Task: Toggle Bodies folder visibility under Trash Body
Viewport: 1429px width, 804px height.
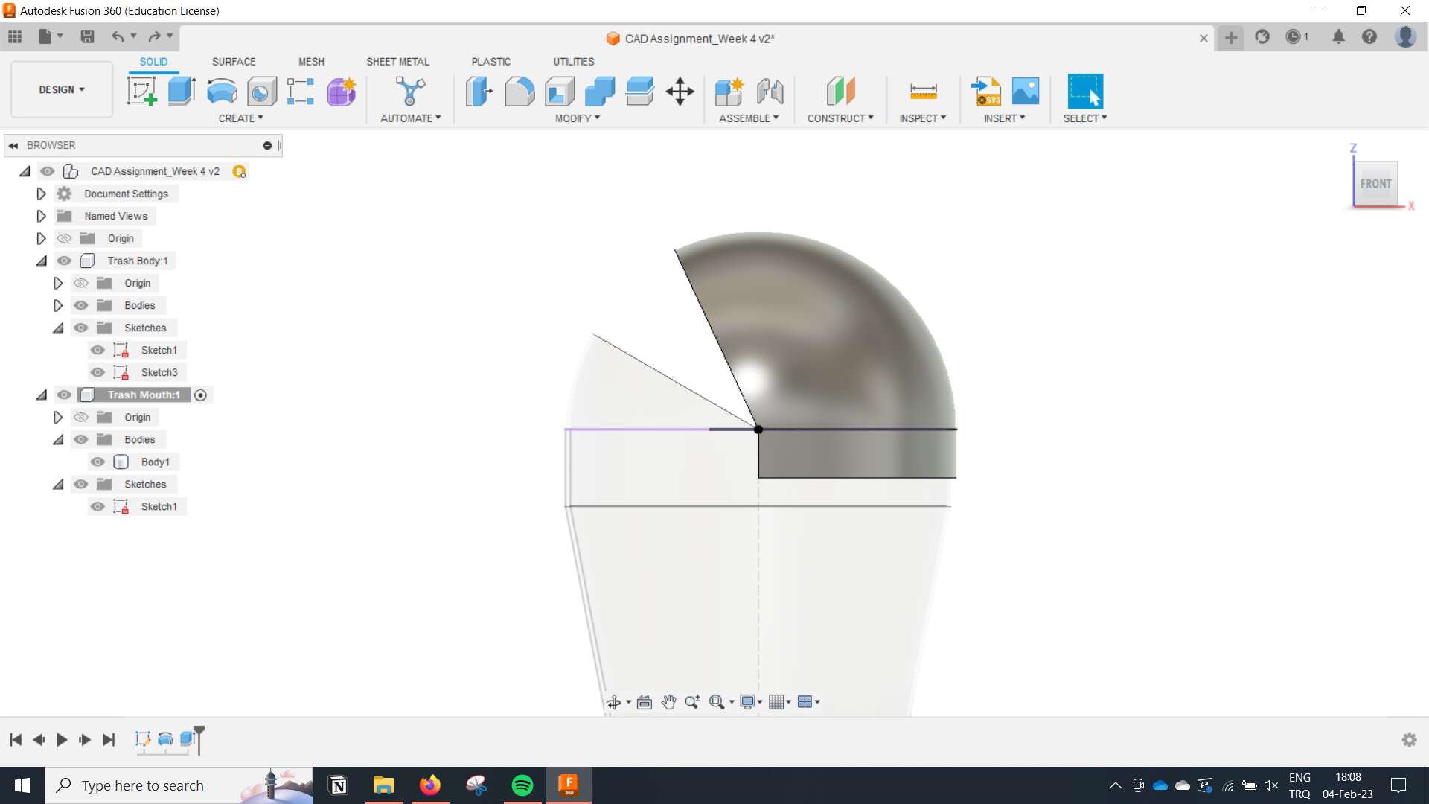Action: click(80, 305)
